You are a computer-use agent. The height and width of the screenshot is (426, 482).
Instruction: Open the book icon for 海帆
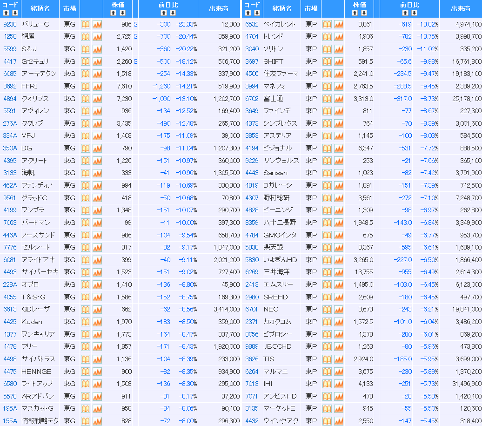click(86, 173)
